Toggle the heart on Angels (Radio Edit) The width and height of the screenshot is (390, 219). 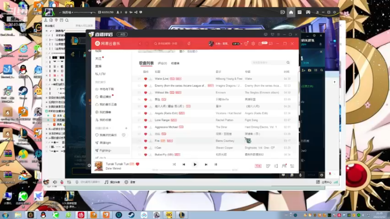click(x=145, y=113)
